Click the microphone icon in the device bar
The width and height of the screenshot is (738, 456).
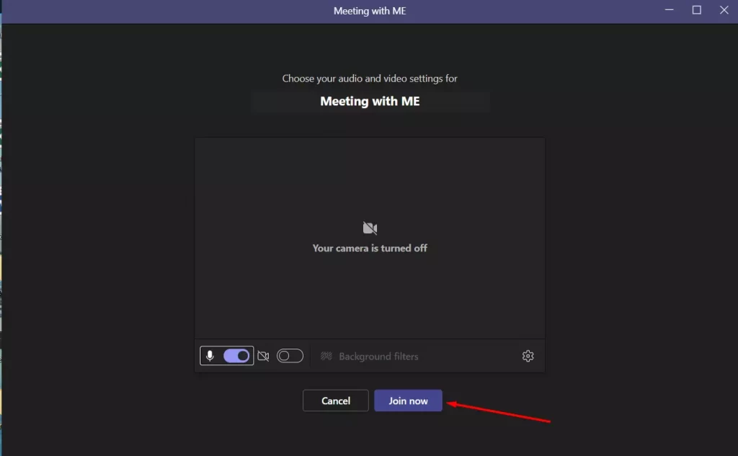(x=210, y=356)
